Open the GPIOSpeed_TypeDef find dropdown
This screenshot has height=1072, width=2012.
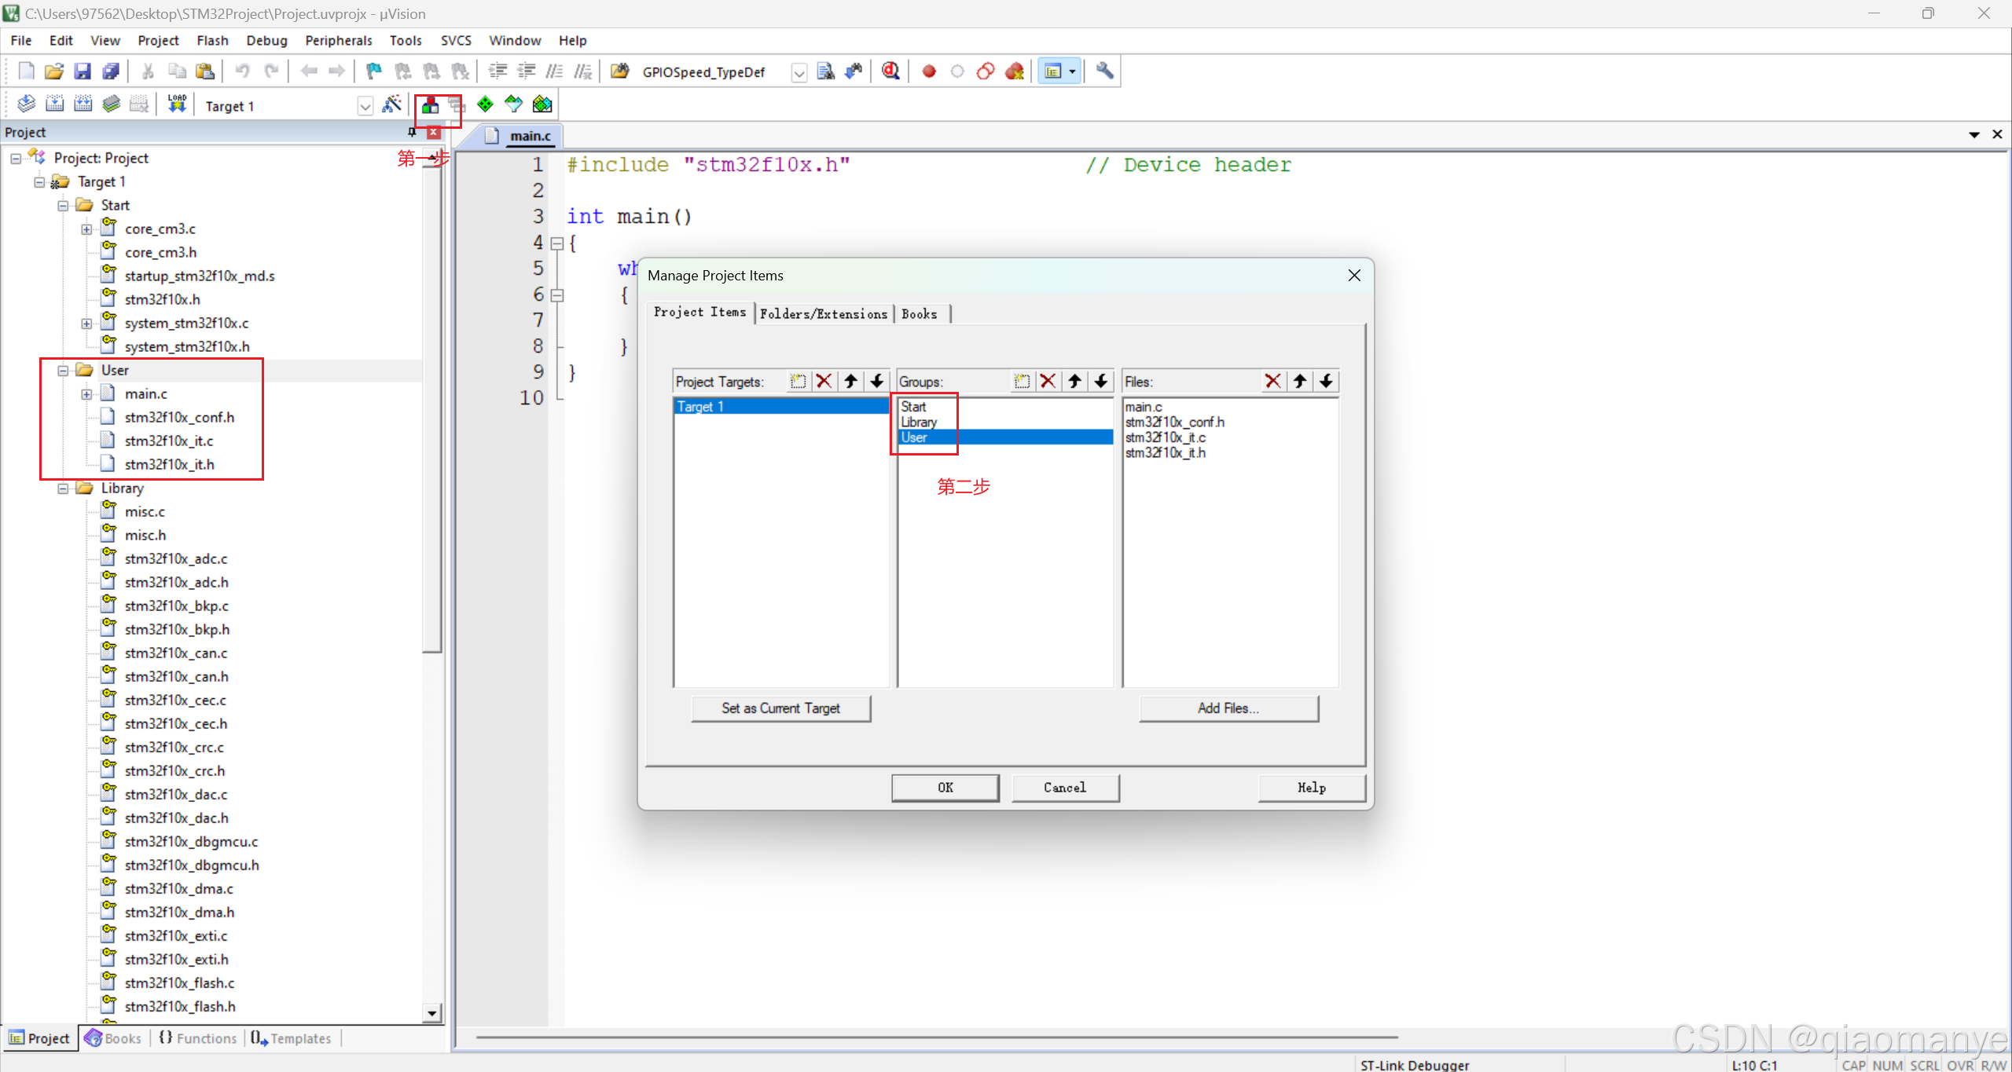click(x=799, y=73)
